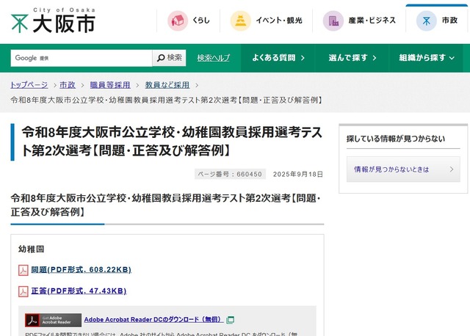This screenshot has height=336, width=470.
Task: Expand the 組織から探す dropdown
Action: 426,58
